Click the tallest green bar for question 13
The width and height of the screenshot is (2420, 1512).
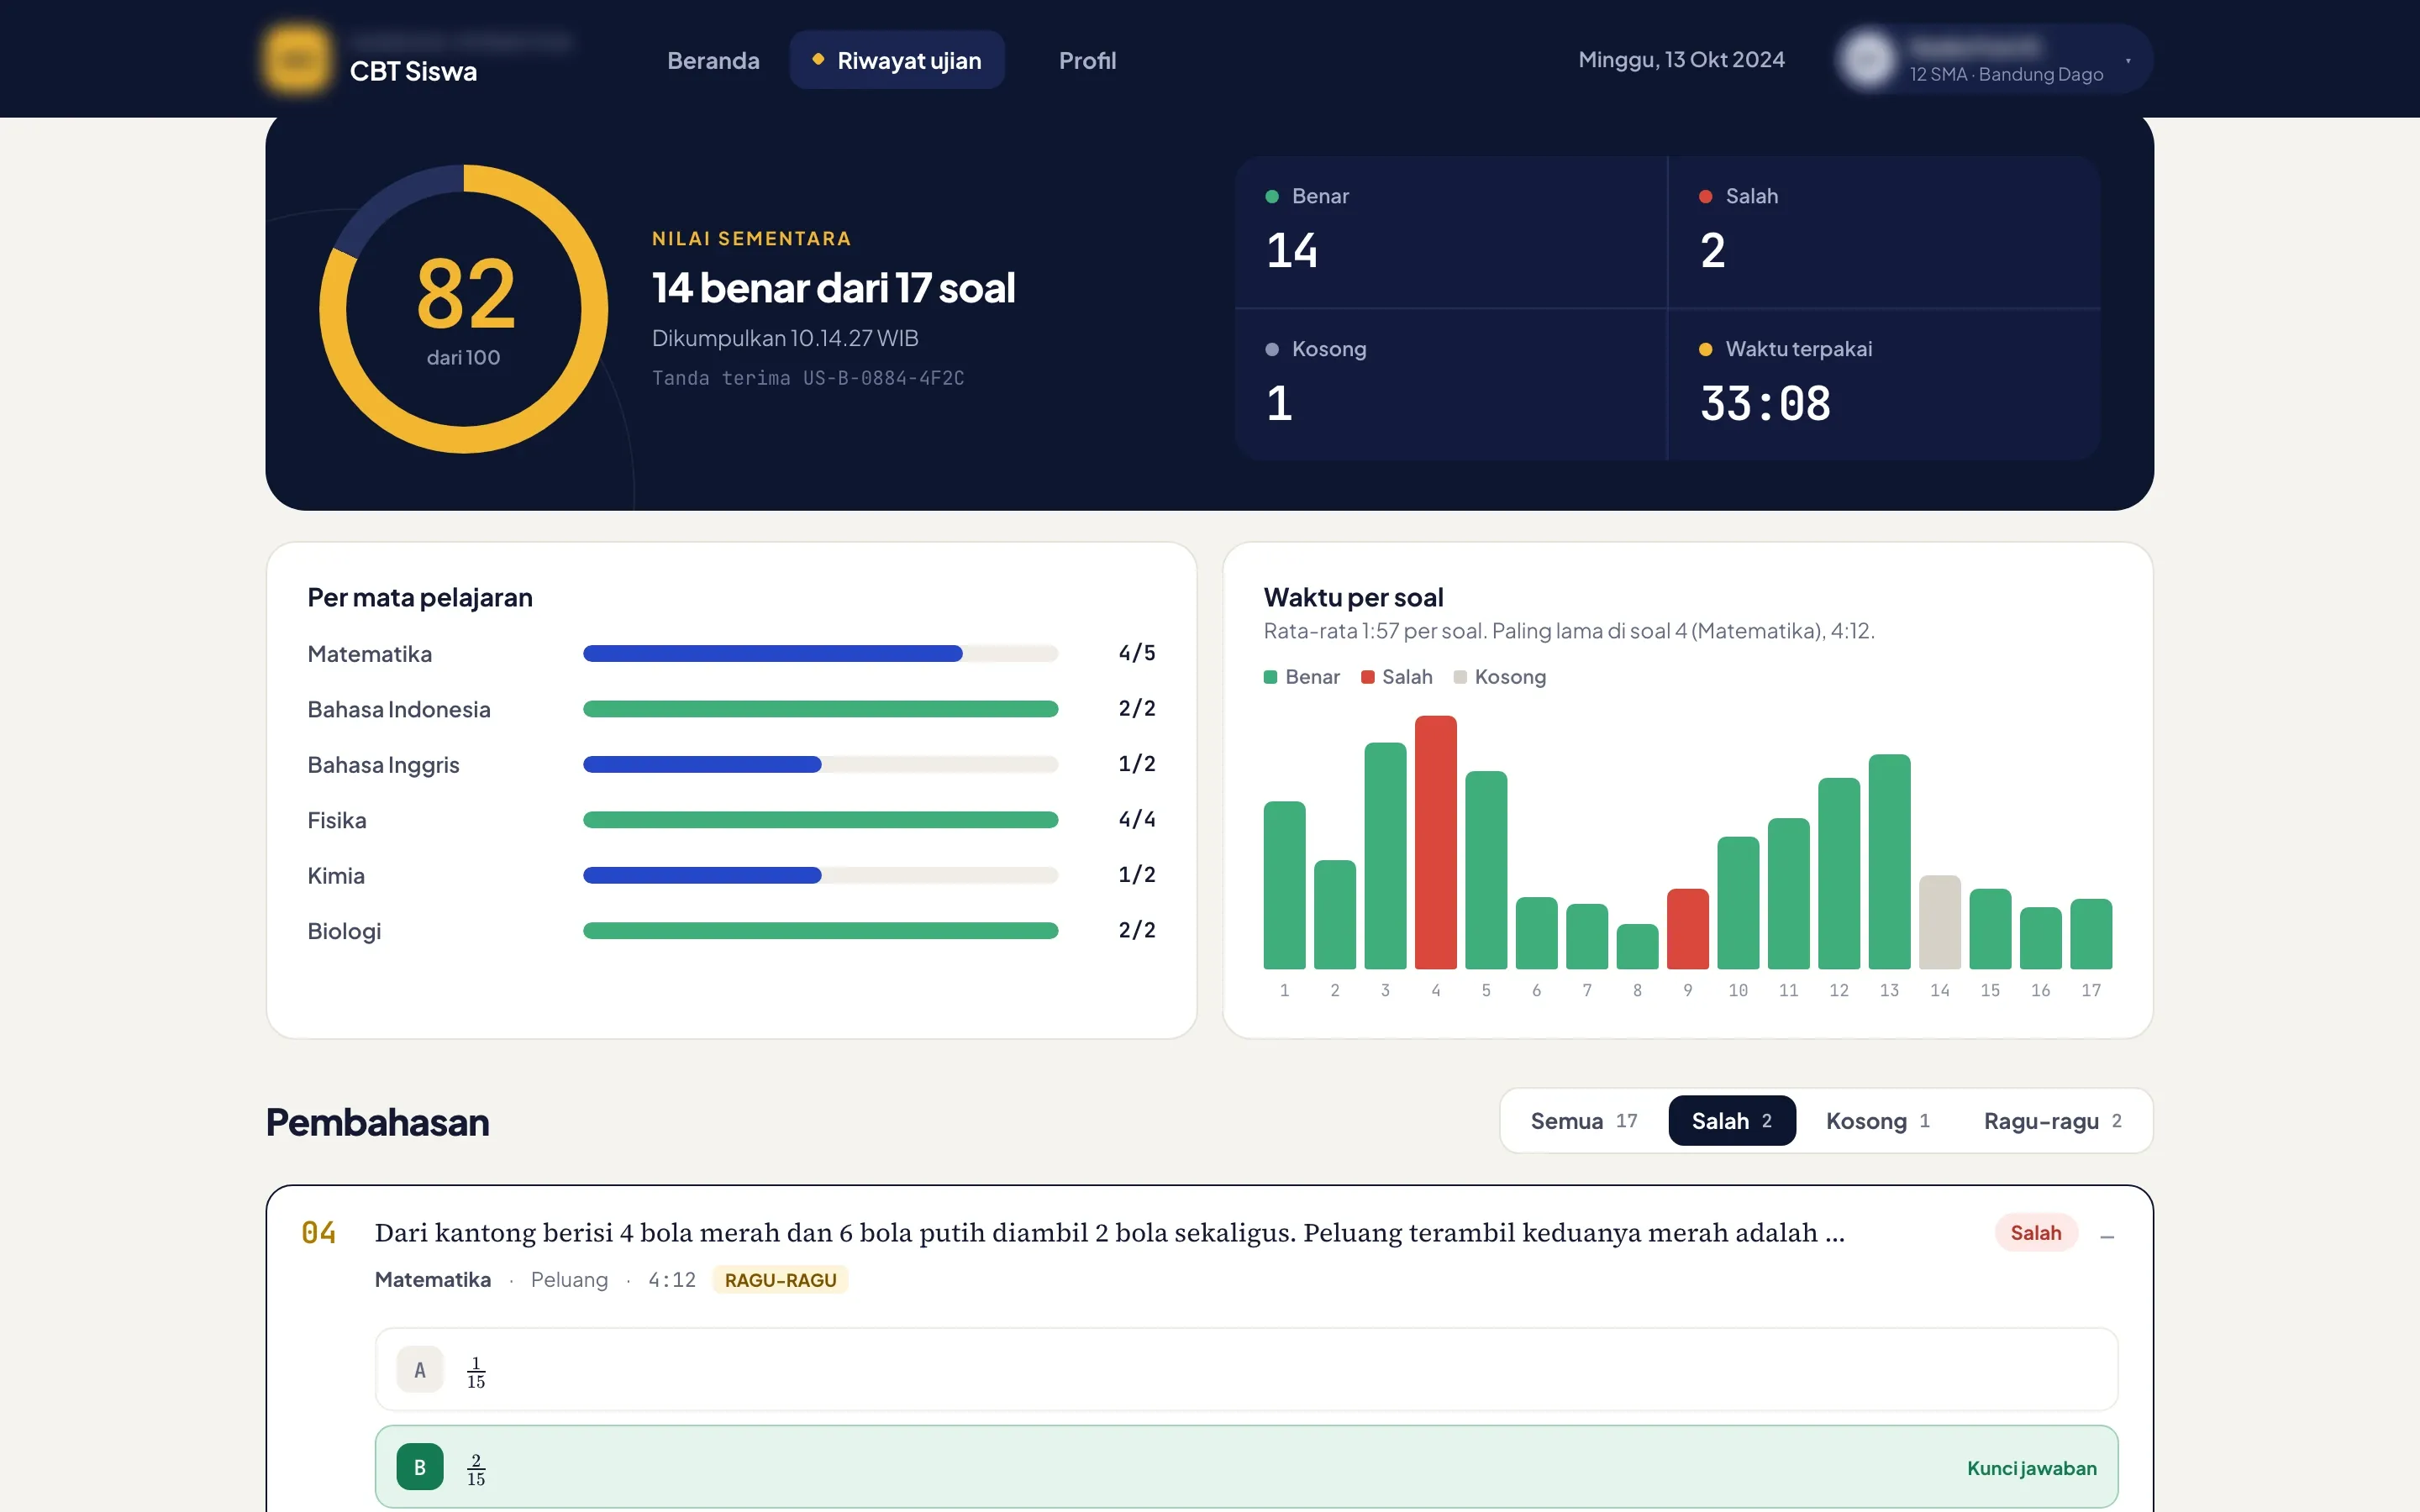pos(1889,861)
